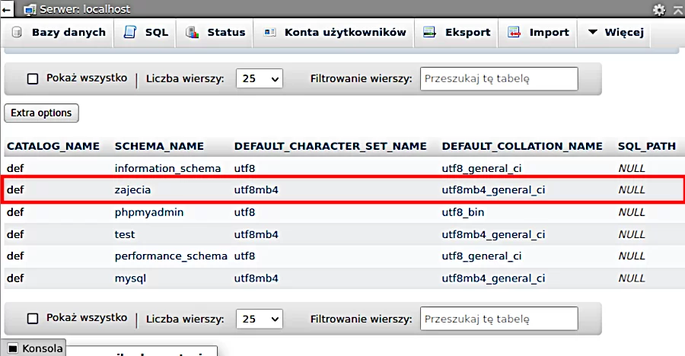Image resolution: width=685 pixels, height=356 pixels.
Task: Click NULL value in mysql row
Action: click(632, 278)
